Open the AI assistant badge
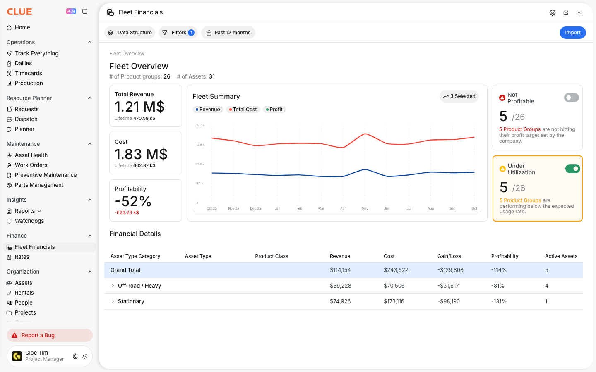Image resolution: width=596 pixels, height=372 pixels. tap(71, 12)
